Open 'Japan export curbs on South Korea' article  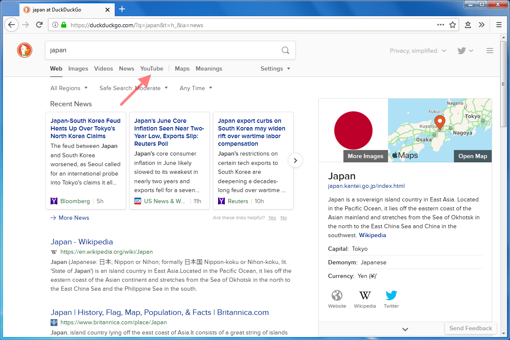(x=252, y=132)
